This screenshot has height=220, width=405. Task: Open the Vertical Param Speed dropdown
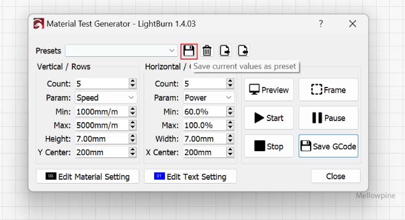[106, 98]
